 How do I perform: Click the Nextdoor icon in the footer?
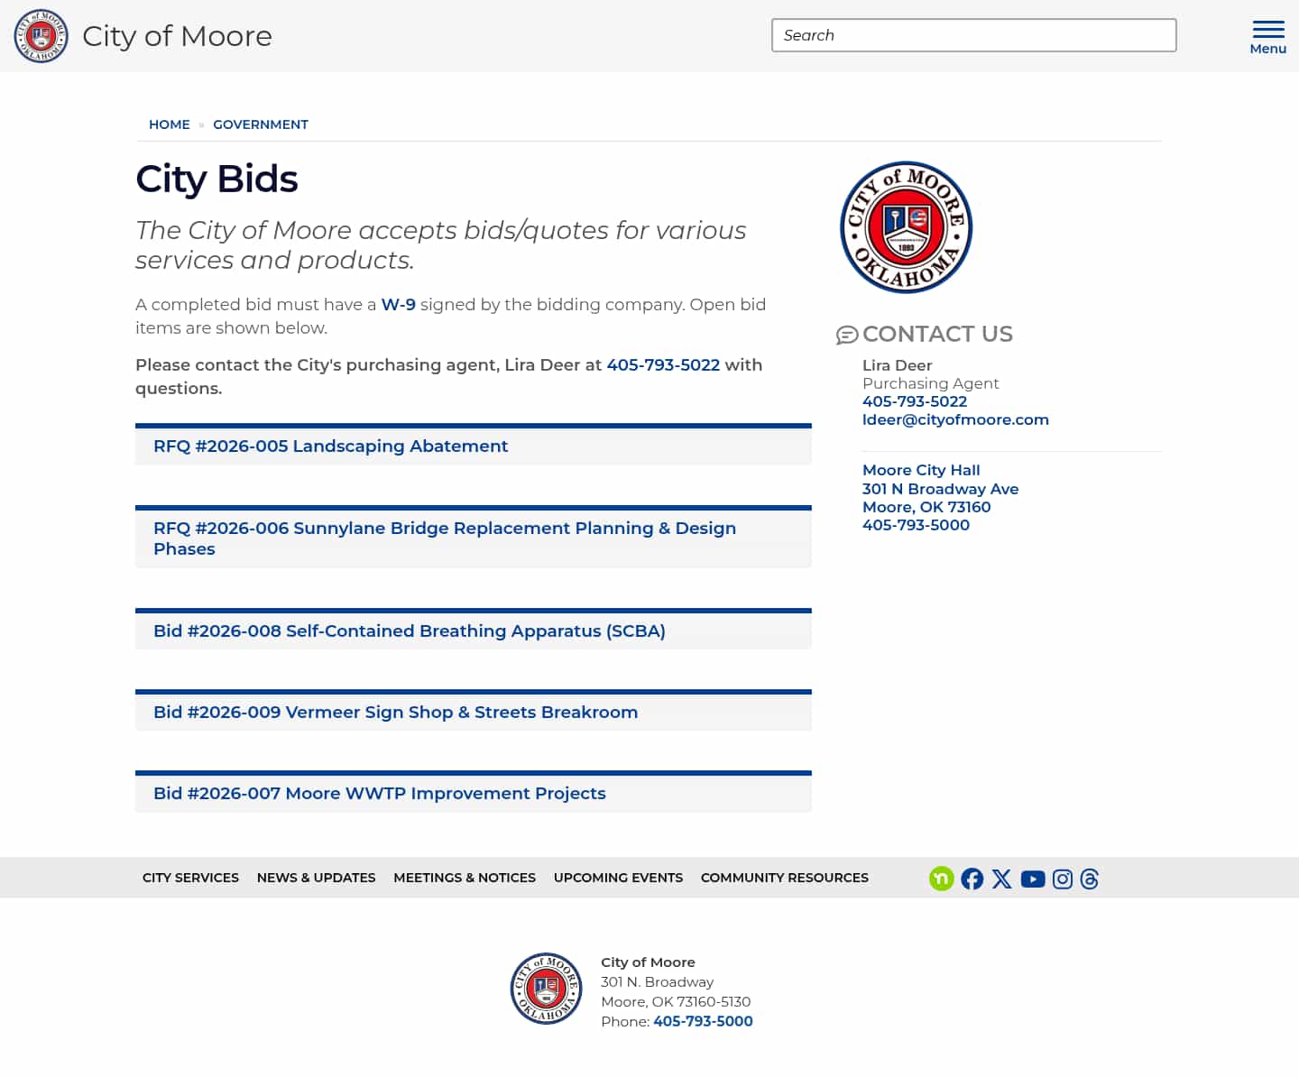[941, 878]
